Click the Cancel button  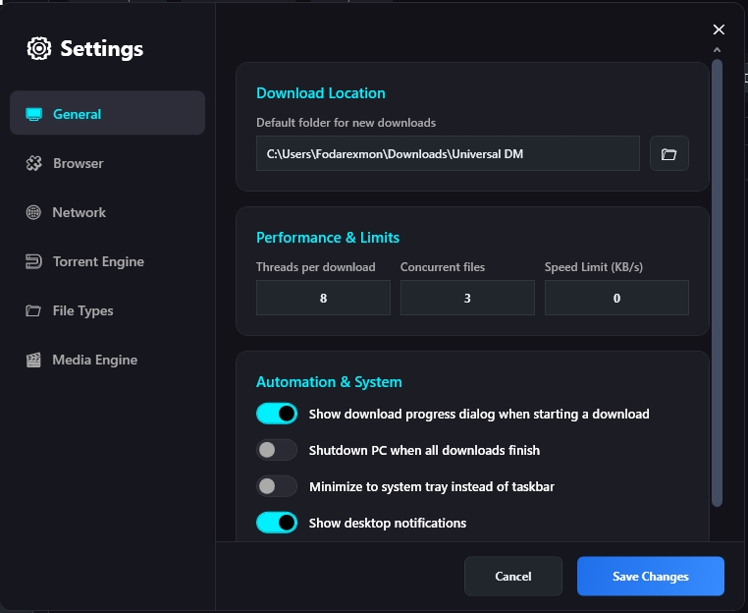pos(513,577)
